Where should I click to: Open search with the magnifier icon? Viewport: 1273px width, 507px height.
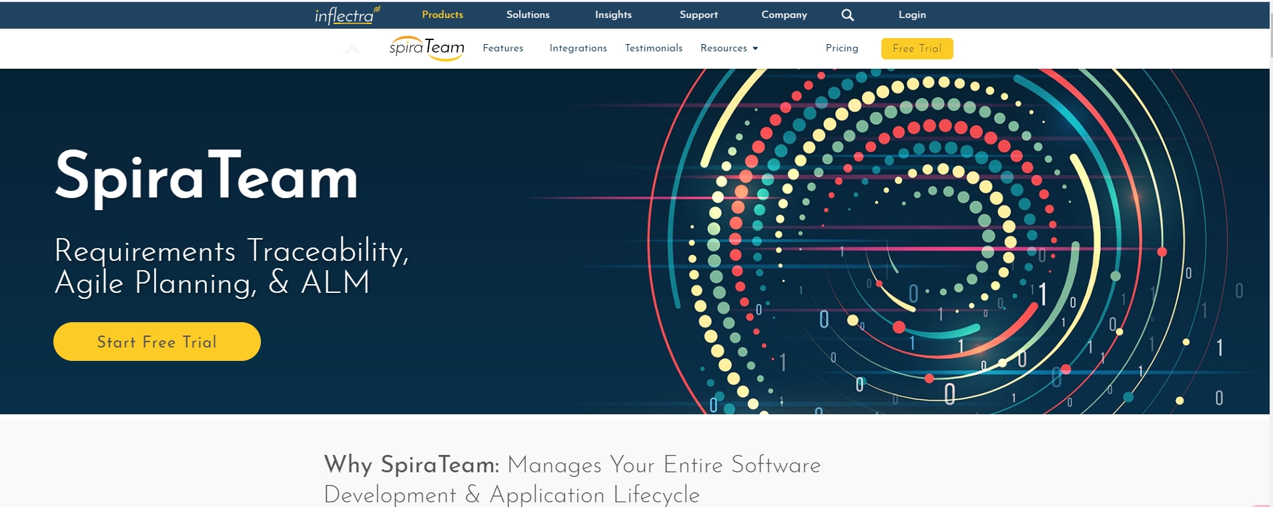tap(847, 15)
